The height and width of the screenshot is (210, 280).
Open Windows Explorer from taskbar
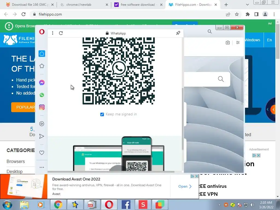pyautogui.click(x=24, y=205)
